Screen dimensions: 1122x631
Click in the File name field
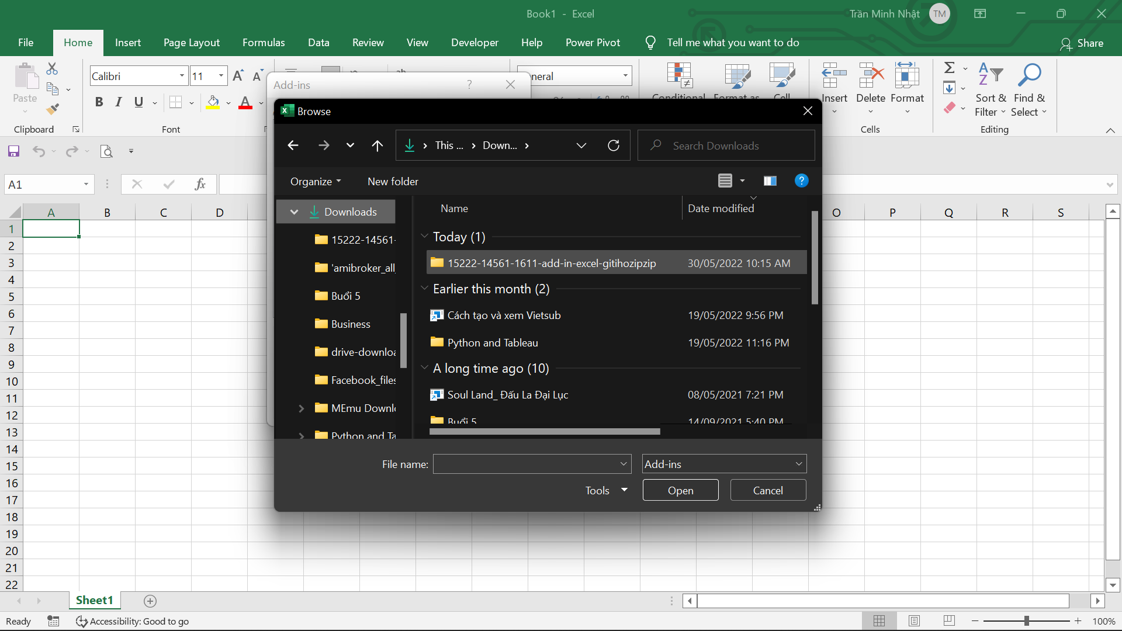click(x=526, y=464)
